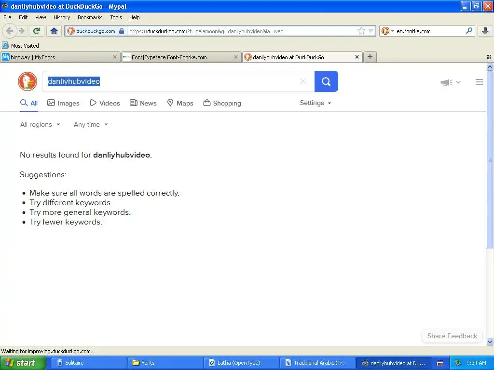Click the network tray icon by clock
This screenshot has width=494, height=370.
point(458,363)
